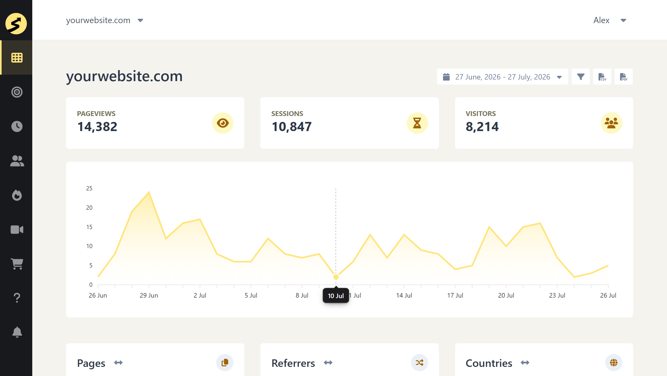The width and height of the screenshot is (667, 376).
Task: Click the 8,214 visitors value
Action: (x=482, y=126)
